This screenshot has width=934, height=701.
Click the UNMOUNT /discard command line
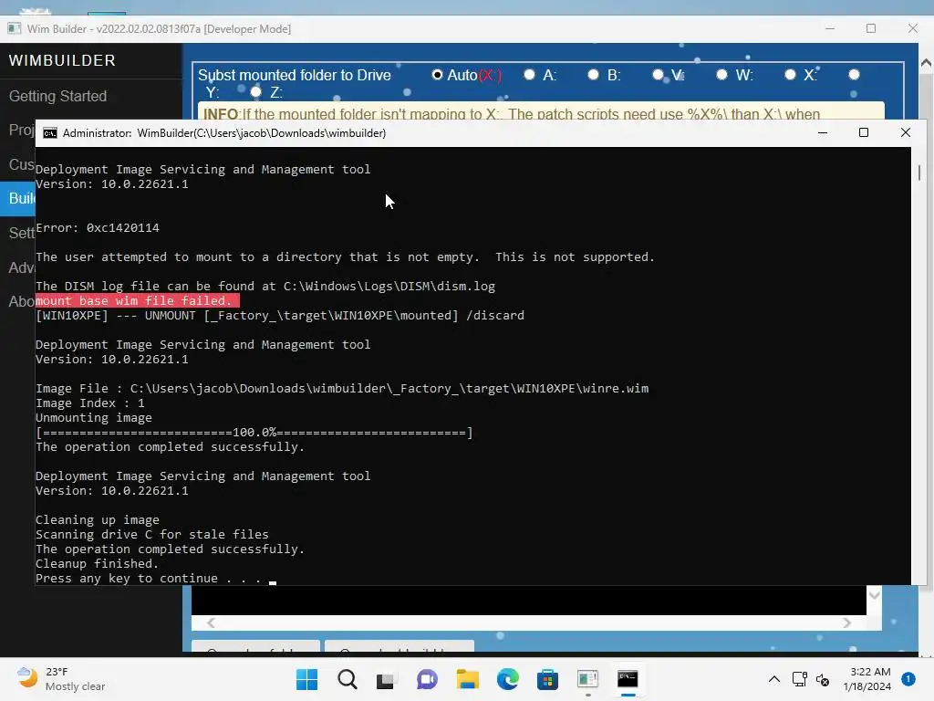280,315
